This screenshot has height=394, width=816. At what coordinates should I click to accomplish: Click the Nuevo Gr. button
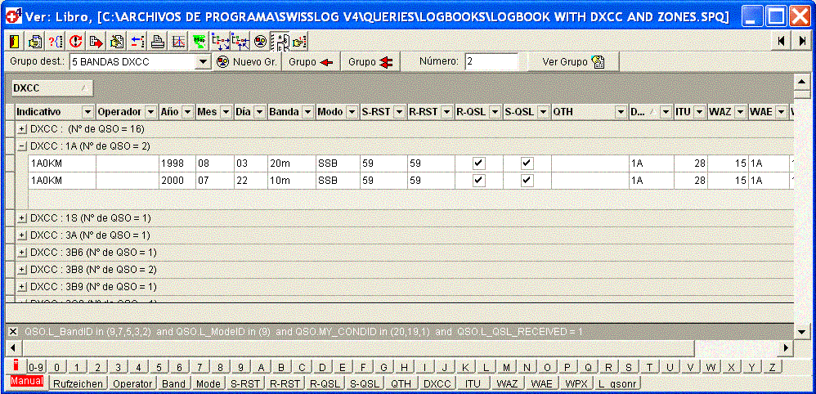247,62
